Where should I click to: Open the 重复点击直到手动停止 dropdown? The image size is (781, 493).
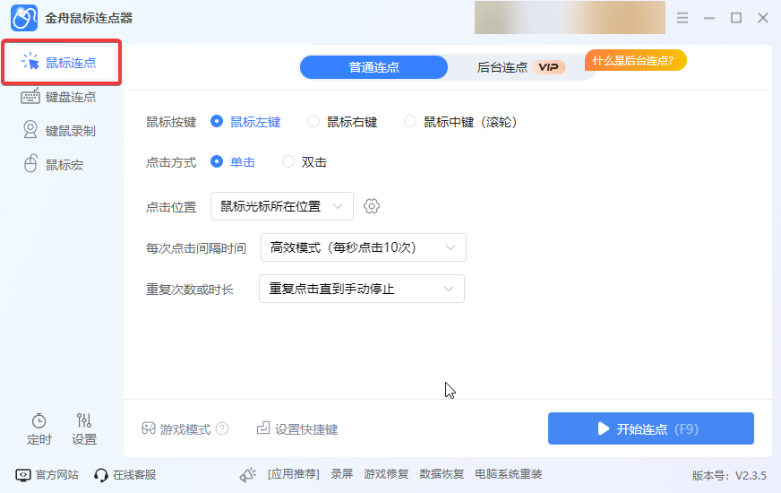click(362, 289)
